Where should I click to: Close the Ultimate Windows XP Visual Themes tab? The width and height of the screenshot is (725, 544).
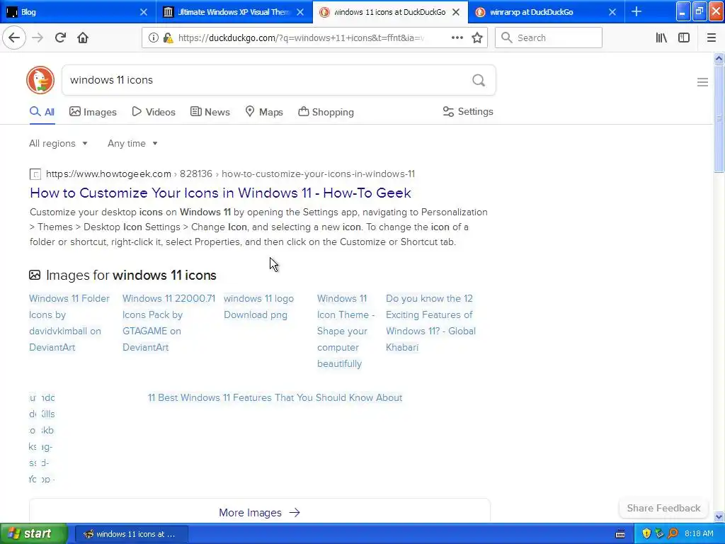coord(300,12)
